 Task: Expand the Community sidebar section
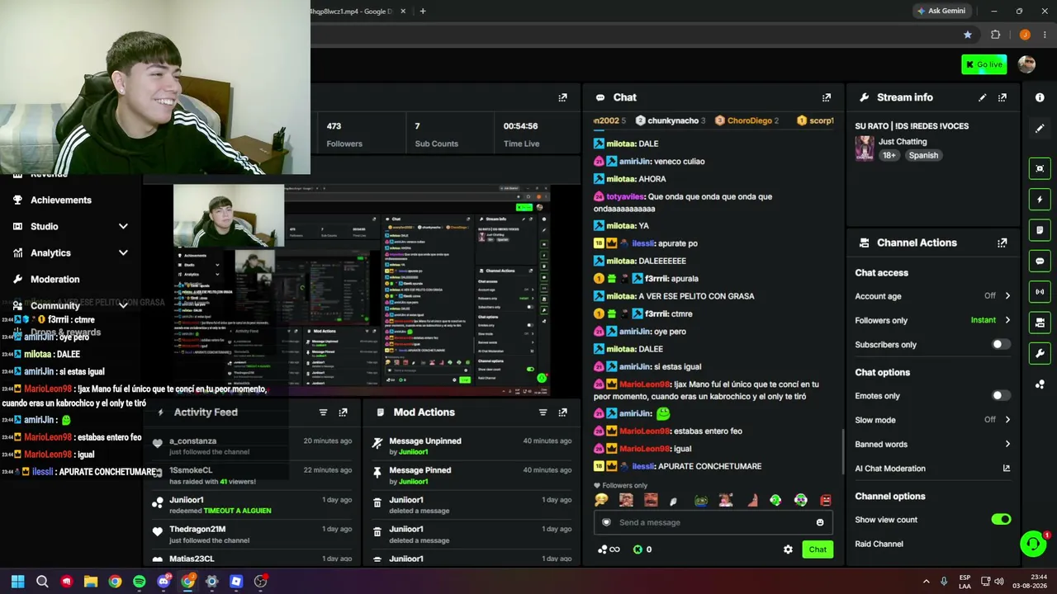[x=123, y=305]
